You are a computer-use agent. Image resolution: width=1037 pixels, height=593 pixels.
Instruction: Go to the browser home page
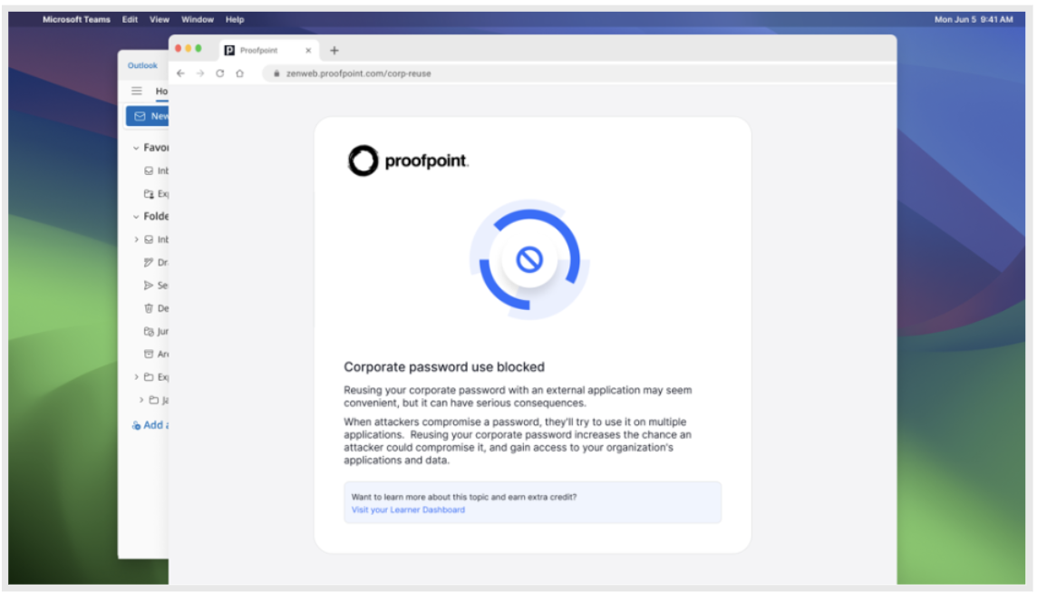click(239, 73)
